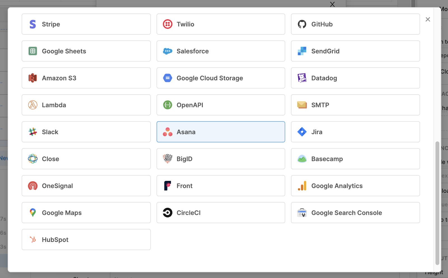Pick the Google Sheets label
The image size is (448, 278).
coord(64,51)
